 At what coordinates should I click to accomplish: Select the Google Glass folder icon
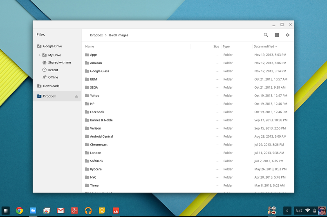[87, 71]
